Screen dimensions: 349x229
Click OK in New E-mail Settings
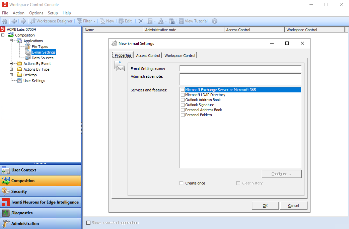pos(265,206)
